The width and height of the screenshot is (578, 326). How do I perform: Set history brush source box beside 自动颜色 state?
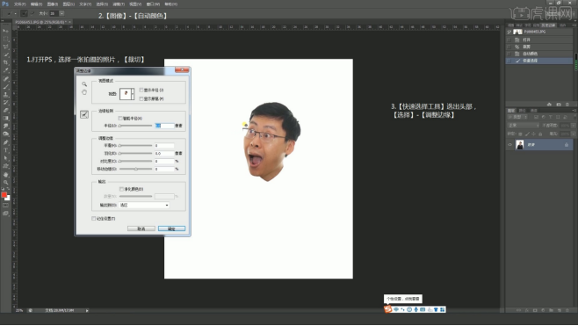tap(509, 54)
